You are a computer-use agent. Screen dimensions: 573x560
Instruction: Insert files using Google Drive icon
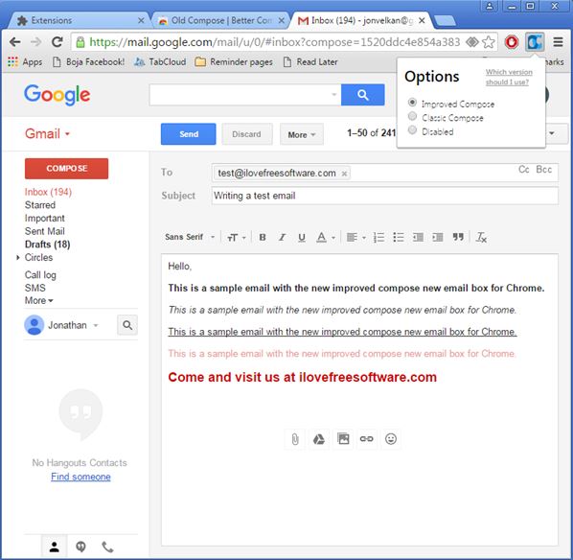pyautogui.click(x=319, y=439)
